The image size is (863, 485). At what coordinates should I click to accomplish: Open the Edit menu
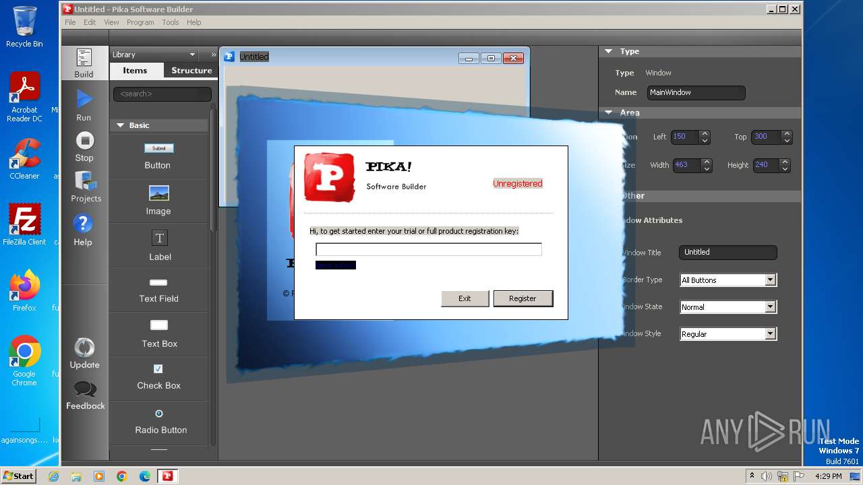(90, 22)
